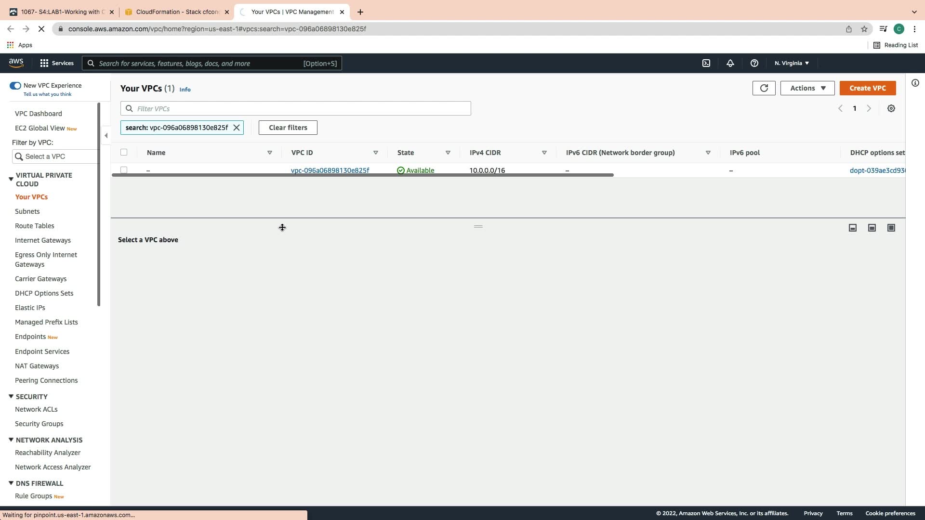Maximize the details panel to full view

pyautogui.click(x=891, y=228)
